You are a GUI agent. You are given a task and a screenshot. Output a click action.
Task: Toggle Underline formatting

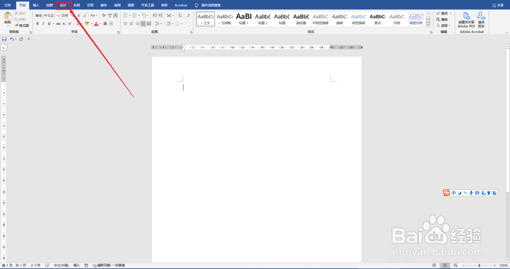49,24
